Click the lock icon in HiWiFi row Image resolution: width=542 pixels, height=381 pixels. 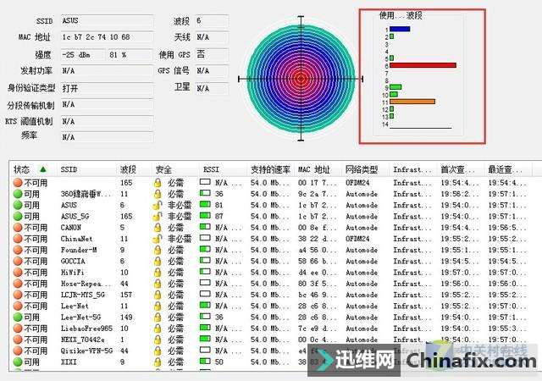click(158, 273)
